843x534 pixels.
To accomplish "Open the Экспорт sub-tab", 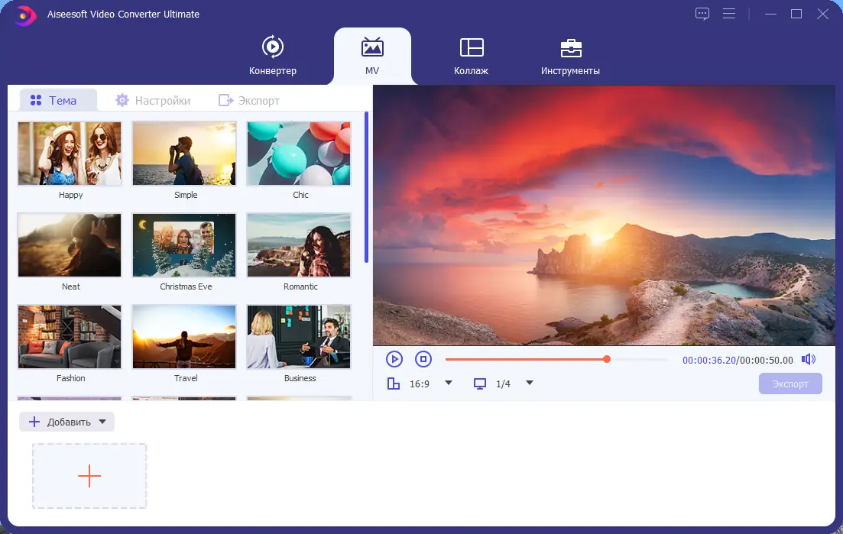I will [x=249, y=101].
